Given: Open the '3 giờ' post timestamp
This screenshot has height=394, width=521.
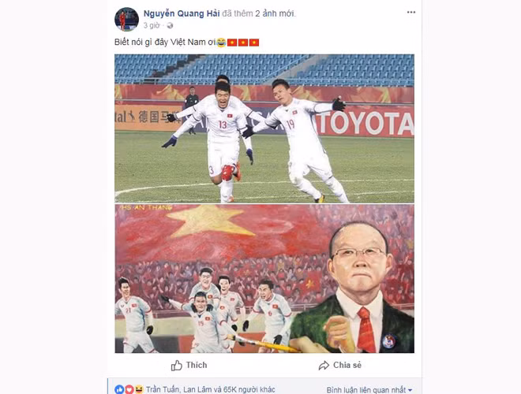Looking at the screenshot, I should 152,25.
